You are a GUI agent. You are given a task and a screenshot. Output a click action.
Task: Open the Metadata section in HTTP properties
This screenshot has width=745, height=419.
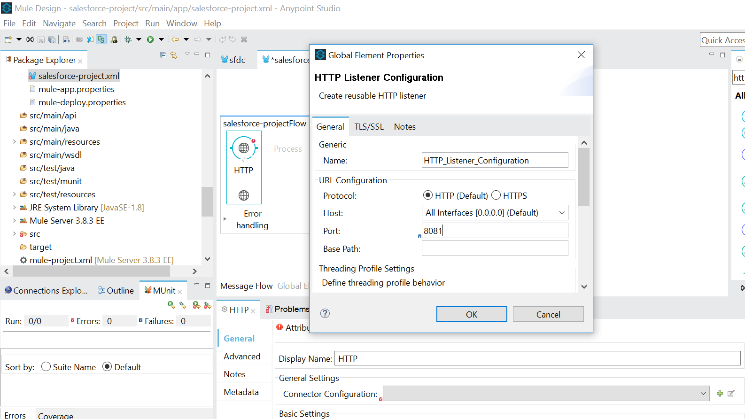point(241,392)
